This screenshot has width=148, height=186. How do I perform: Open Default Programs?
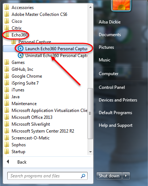(x=115, y=113)
